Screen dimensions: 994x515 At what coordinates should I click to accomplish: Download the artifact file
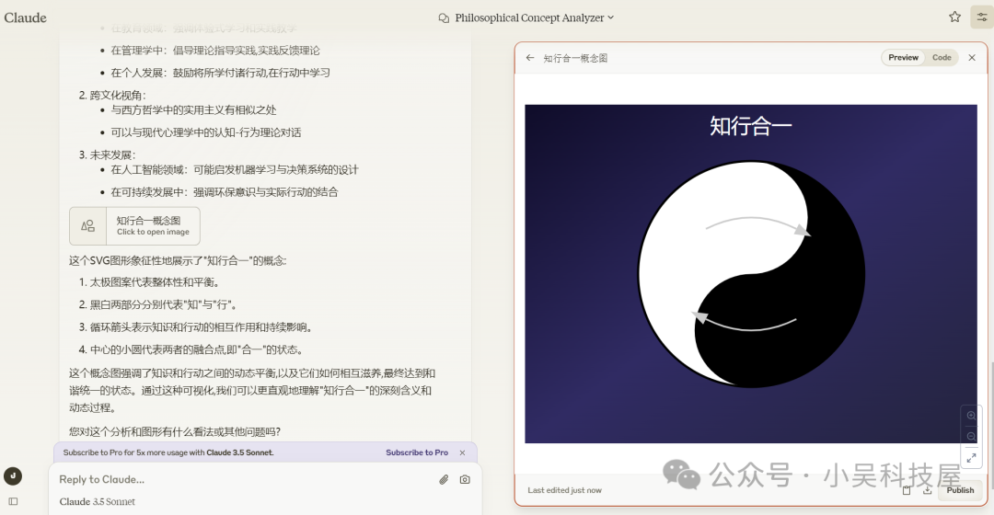[927, 490]
